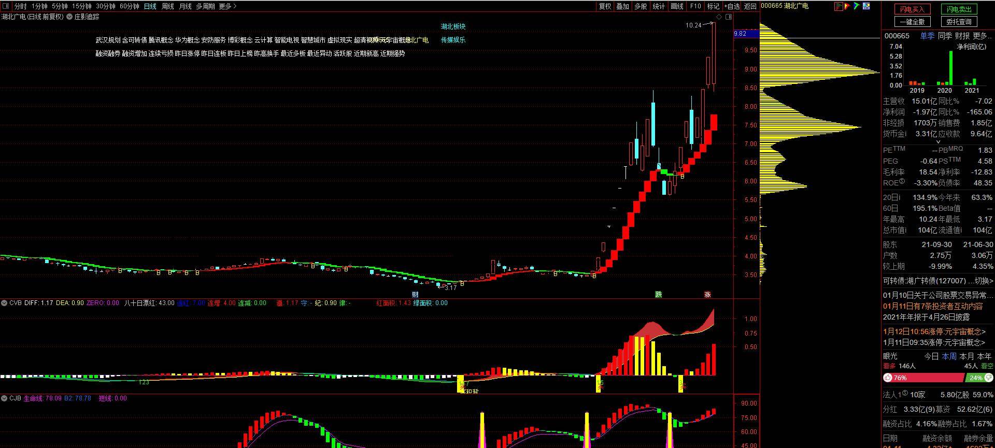Open 01月10日 trading anomaly announcement

coord(937,295)
